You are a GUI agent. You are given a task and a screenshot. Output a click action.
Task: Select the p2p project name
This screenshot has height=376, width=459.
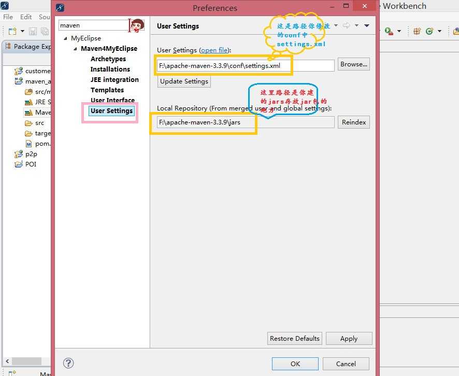[x=31, y=154]
